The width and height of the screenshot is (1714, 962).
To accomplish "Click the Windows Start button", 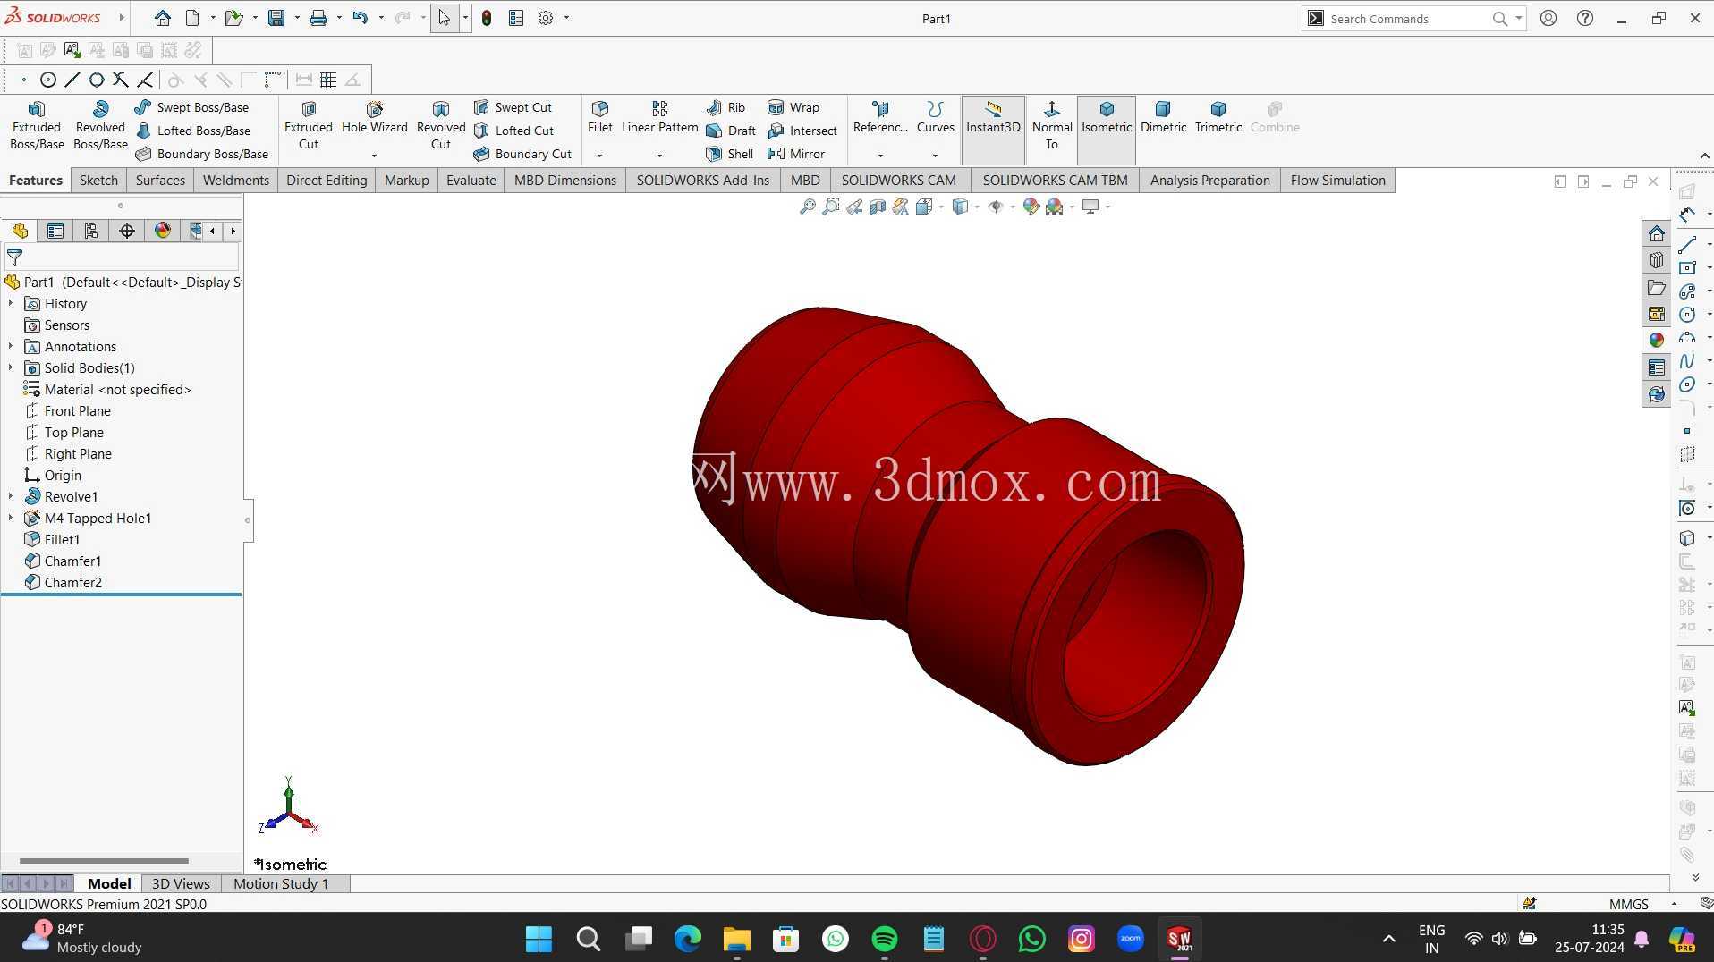I will pyautogui.click(x=539, y=938).
